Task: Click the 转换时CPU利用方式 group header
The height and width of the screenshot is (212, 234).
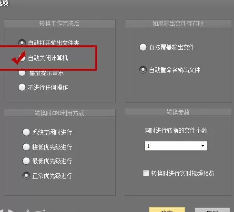Action: [60, 113]
